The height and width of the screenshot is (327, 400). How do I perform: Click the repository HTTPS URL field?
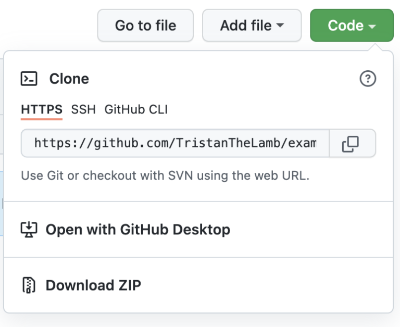pyautogui.click(x=175, y=143)
